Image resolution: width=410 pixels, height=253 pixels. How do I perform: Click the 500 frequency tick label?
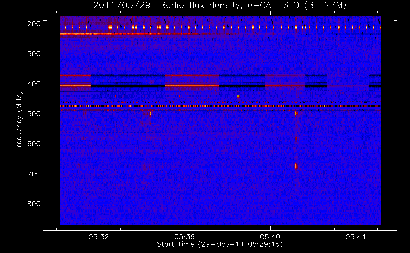point(34,114)
